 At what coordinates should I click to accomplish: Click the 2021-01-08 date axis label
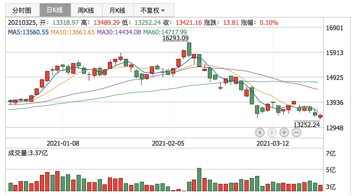(63, 144)
